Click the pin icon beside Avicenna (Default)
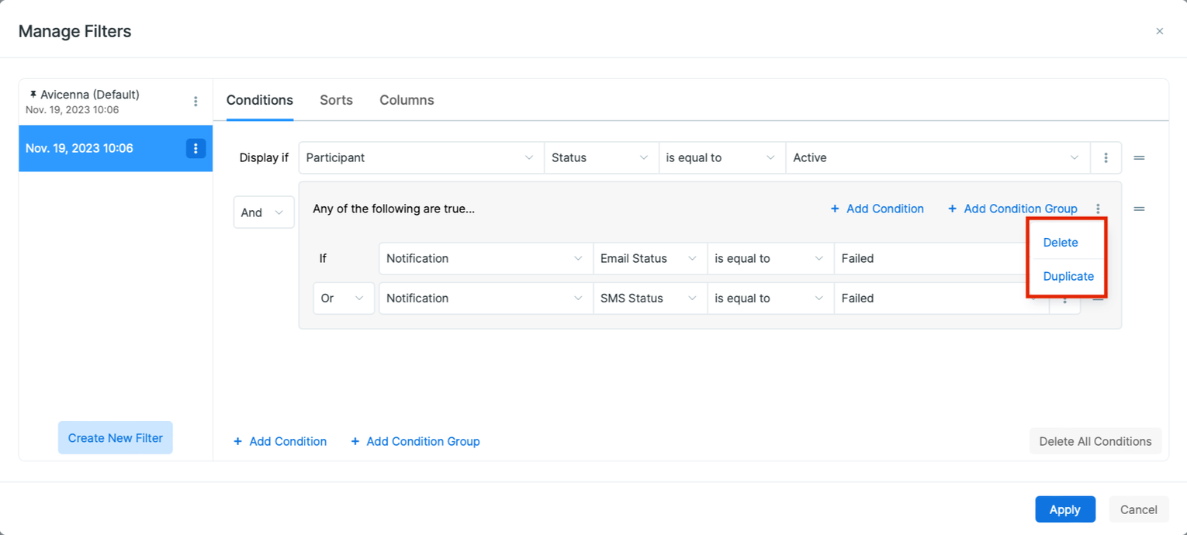 (33, 94)
